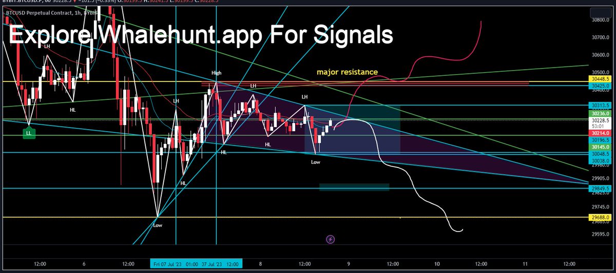Select the small teal rectangle near 29849.5

354,187
